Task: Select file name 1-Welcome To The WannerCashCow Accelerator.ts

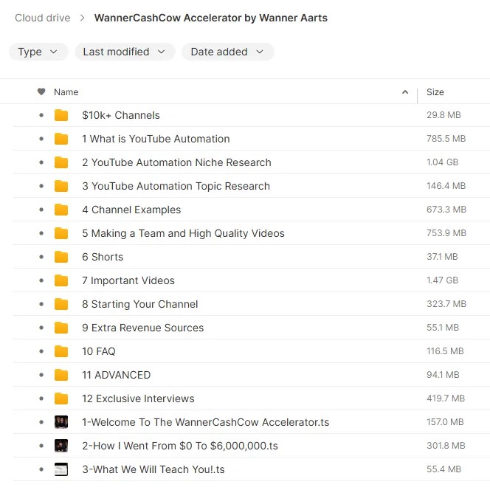Action: point(206,422)
